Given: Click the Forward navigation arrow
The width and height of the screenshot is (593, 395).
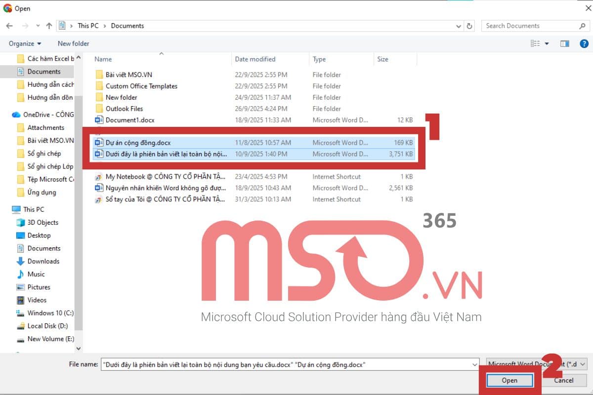Looking at the screenshot, I should point(24,26).
